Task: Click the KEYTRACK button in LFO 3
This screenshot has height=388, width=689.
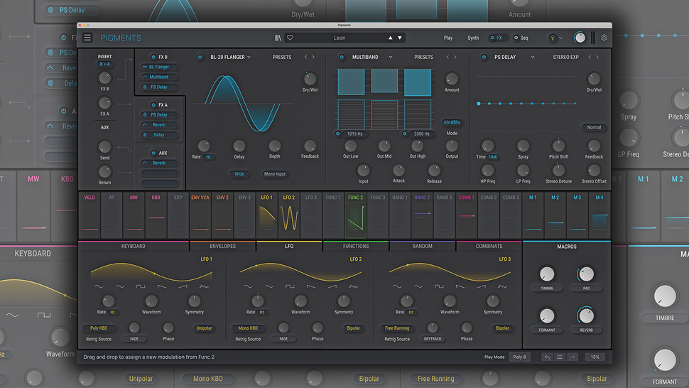Action: 433,339
